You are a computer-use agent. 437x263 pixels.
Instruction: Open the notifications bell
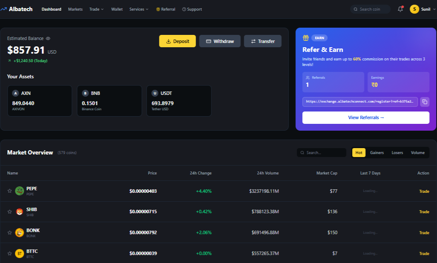(400, 9)
